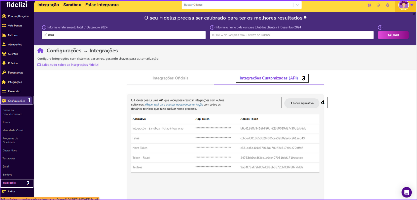The image size is (417, 200).
Task: Click the Prêmios trophy icon
Action: (x=4, y=63)
